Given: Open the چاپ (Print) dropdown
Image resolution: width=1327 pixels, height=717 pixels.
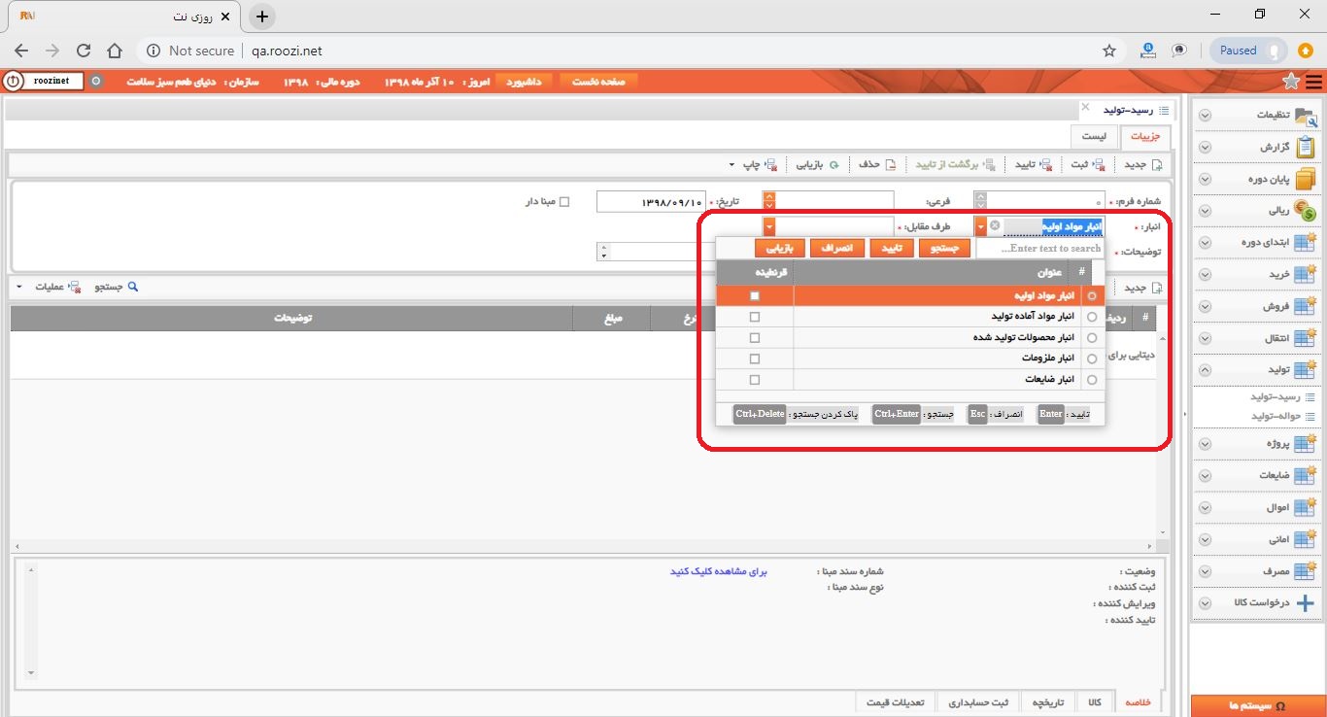Looking at the screenshot, I should click(753, 164).
